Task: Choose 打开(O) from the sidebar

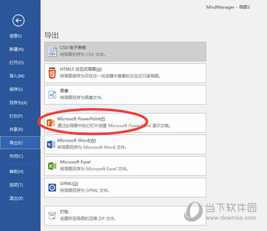Action: (17, 63)
